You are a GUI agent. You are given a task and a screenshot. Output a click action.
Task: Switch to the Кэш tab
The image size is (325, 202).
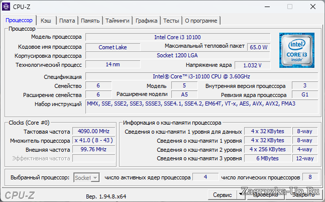tap(46, 21)
